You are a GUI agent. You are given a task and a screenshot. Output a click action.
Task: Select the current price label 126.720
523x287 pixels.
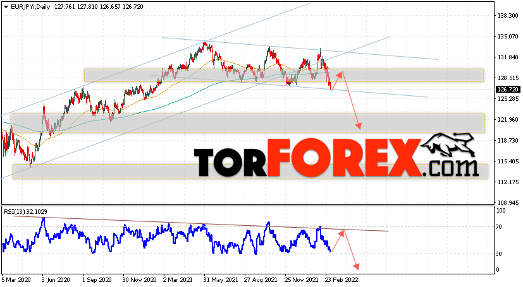(508, 90)
